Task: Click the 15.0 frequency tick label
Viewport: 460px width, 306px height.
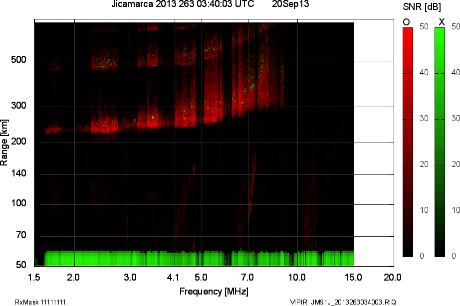Action: (x=353, y=277)
